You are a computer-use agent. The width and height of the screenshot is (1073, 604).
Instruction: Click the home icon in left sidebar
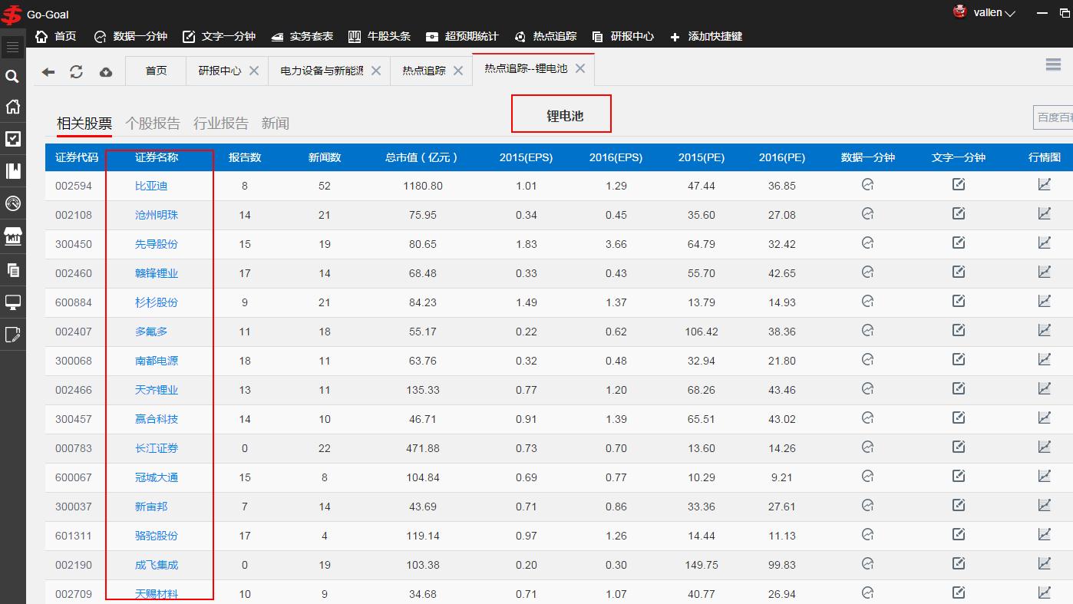tap(12, 107)
